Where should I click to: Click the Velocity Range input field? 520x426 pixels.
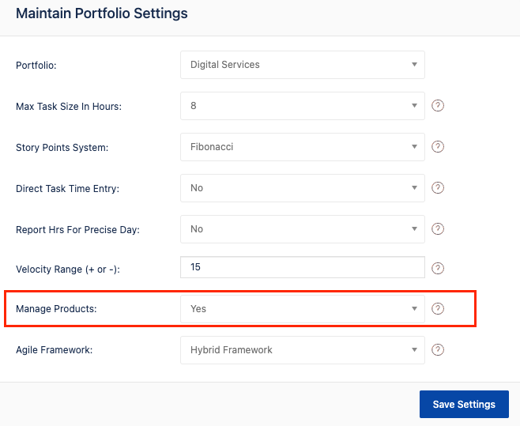point(302,268)
